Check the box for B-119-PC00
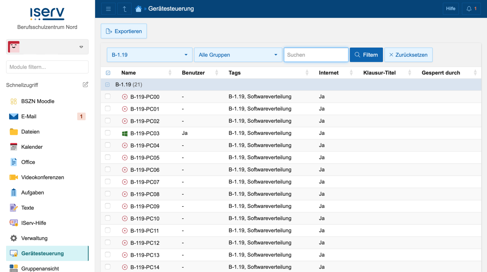The width and height of the screenshot is (487, 272). tap(108, 96)
